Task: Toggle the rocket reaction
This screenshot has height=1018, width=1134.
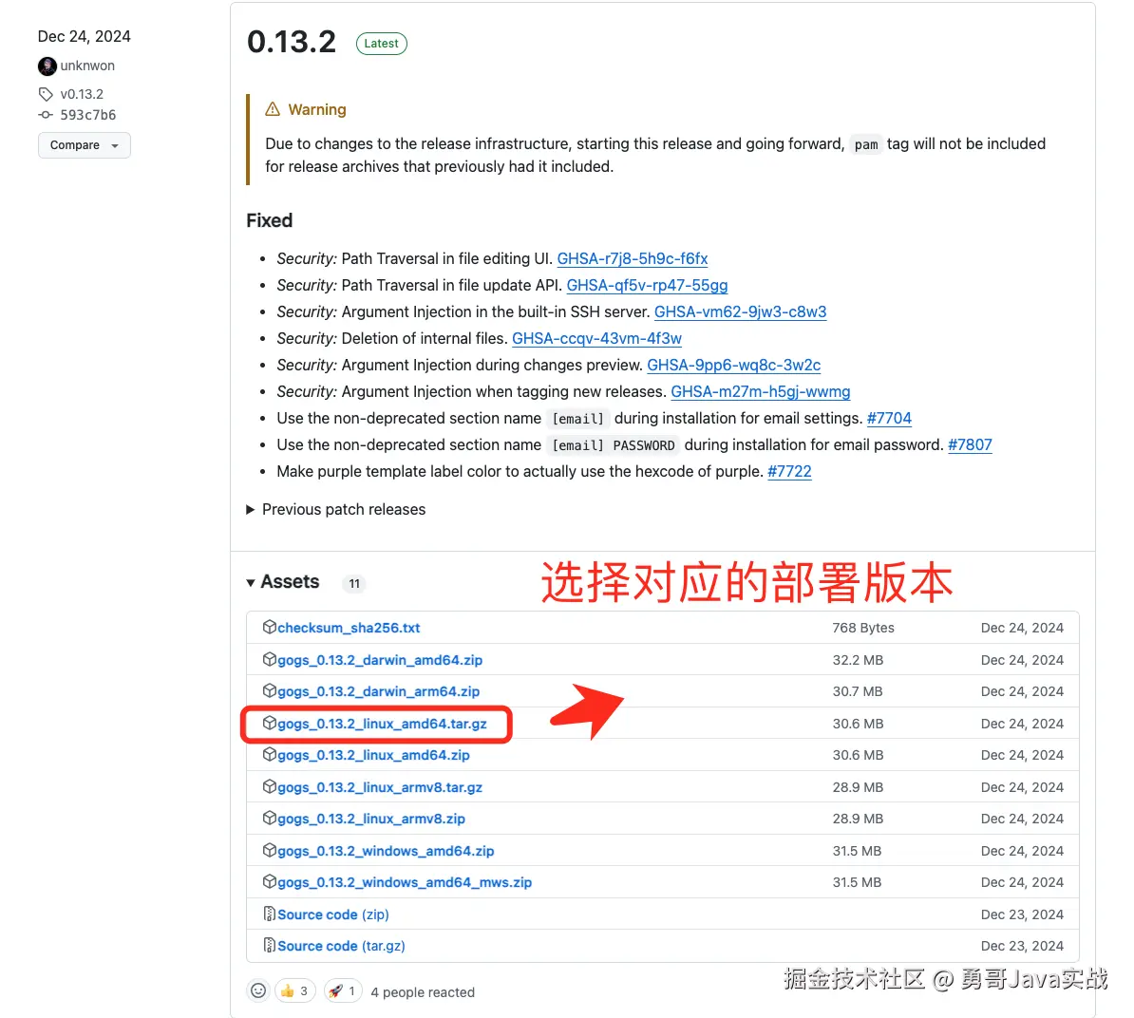Action: pyautogui.click(x=343, y=990)
